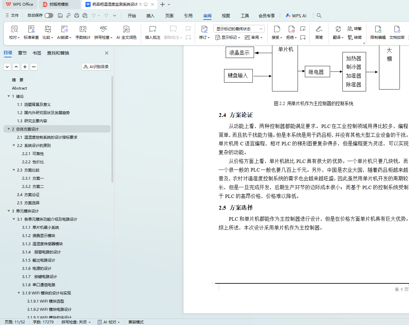The image size is (409, 325).
Task: Click the AI 全文润色 polish icon
Action: 126,30
